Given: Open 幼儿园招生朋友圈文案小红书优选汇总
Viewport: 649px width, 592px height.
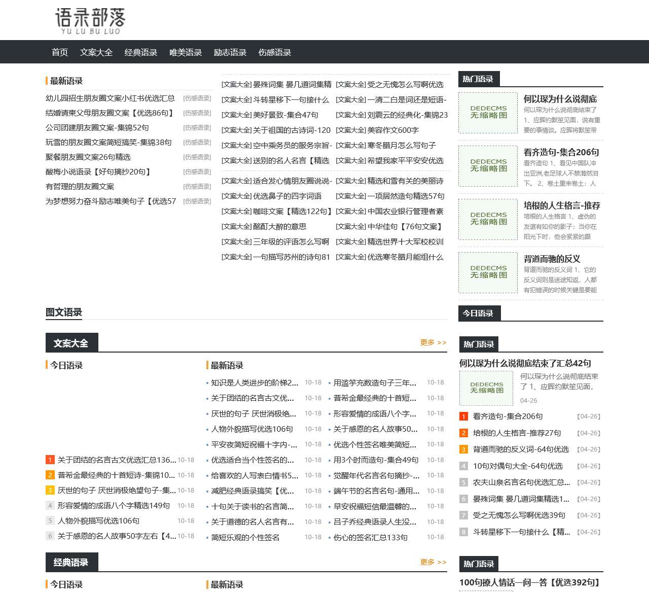Looking at the screenshot, I should pyautogui.click(x=109, y=98).
